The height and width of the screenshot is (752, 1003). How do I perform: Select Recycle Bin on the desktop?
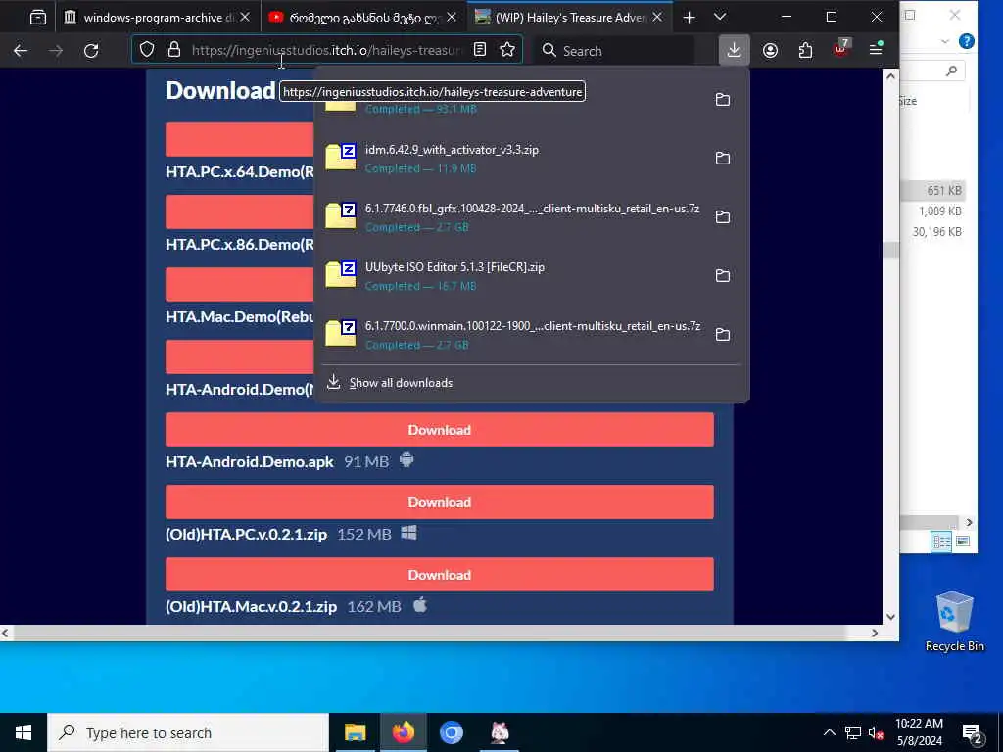click(954, 622)
